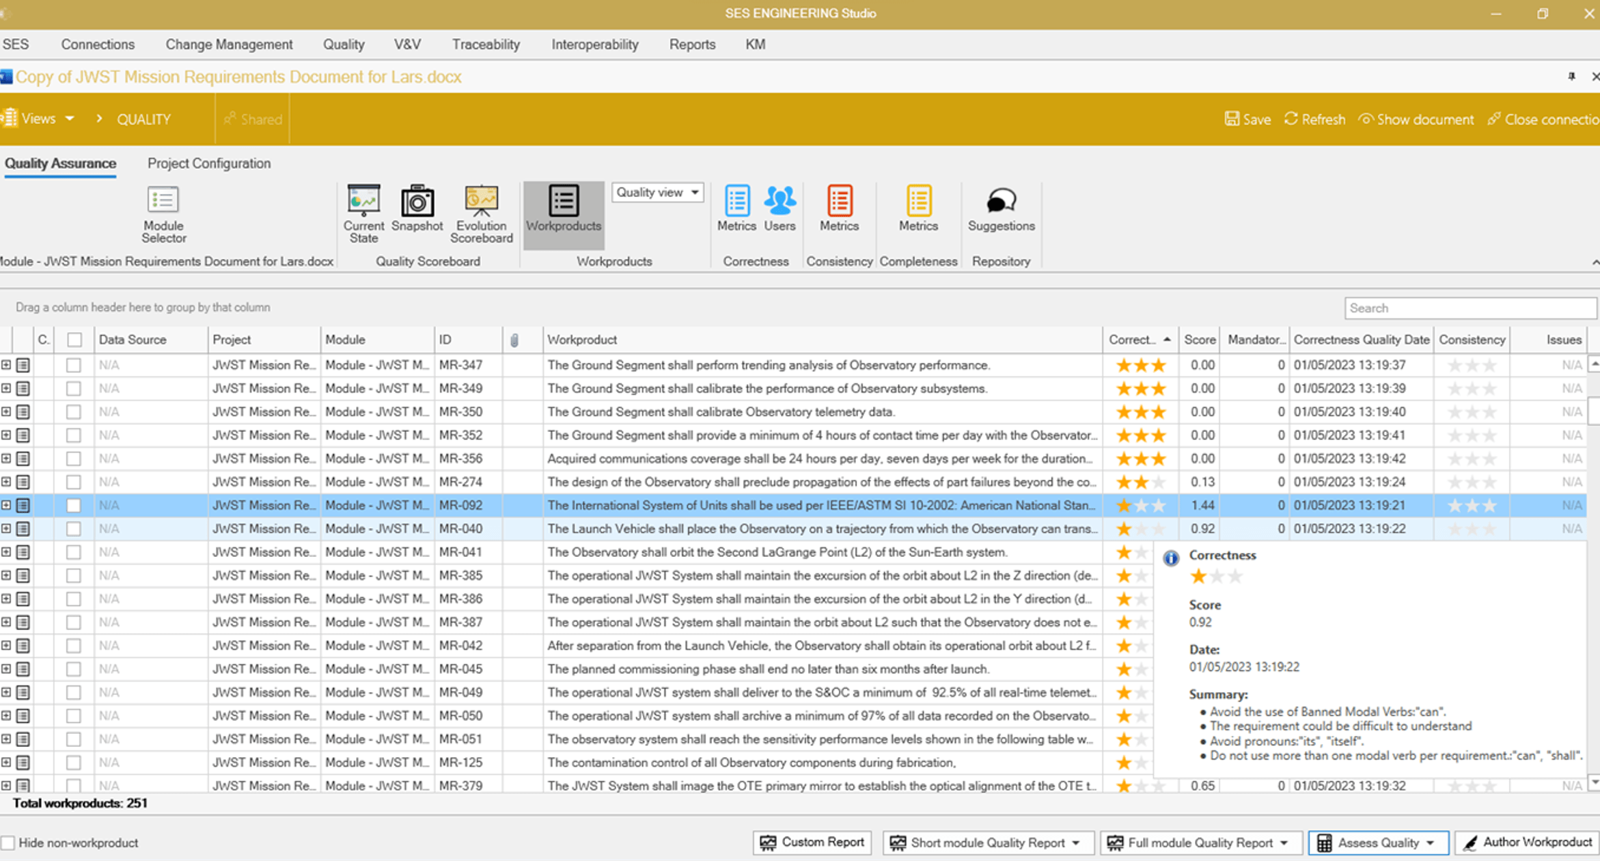
Task: Open Correctness Users icon
Action: tap(780, 208)
